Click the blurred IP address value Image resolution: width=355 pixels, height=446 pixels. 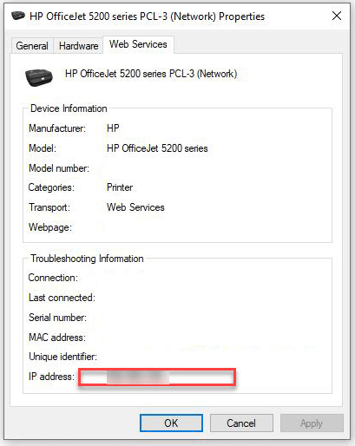coord(138,377)
